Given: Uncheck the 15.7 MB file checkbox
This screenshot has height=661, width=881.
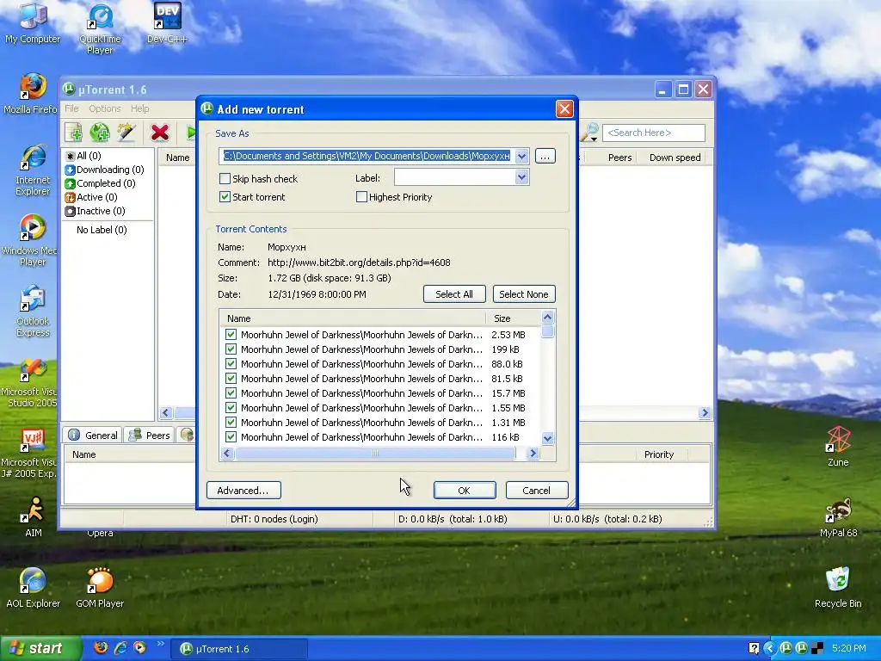Looking at the screenshot, I should click(231, 392).
